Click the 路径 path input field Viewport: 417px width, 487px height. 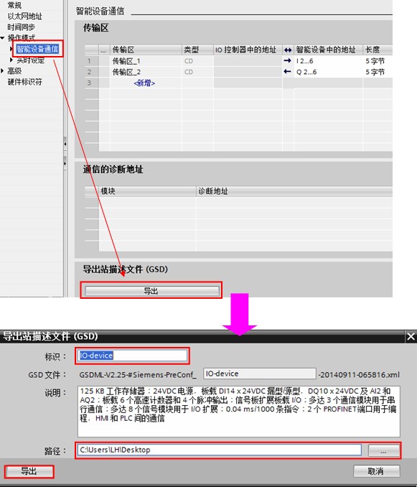220,450
